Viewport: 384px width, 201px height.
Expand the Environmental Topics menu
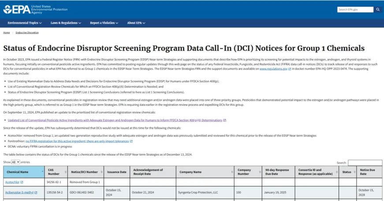(x=25, y=23)
